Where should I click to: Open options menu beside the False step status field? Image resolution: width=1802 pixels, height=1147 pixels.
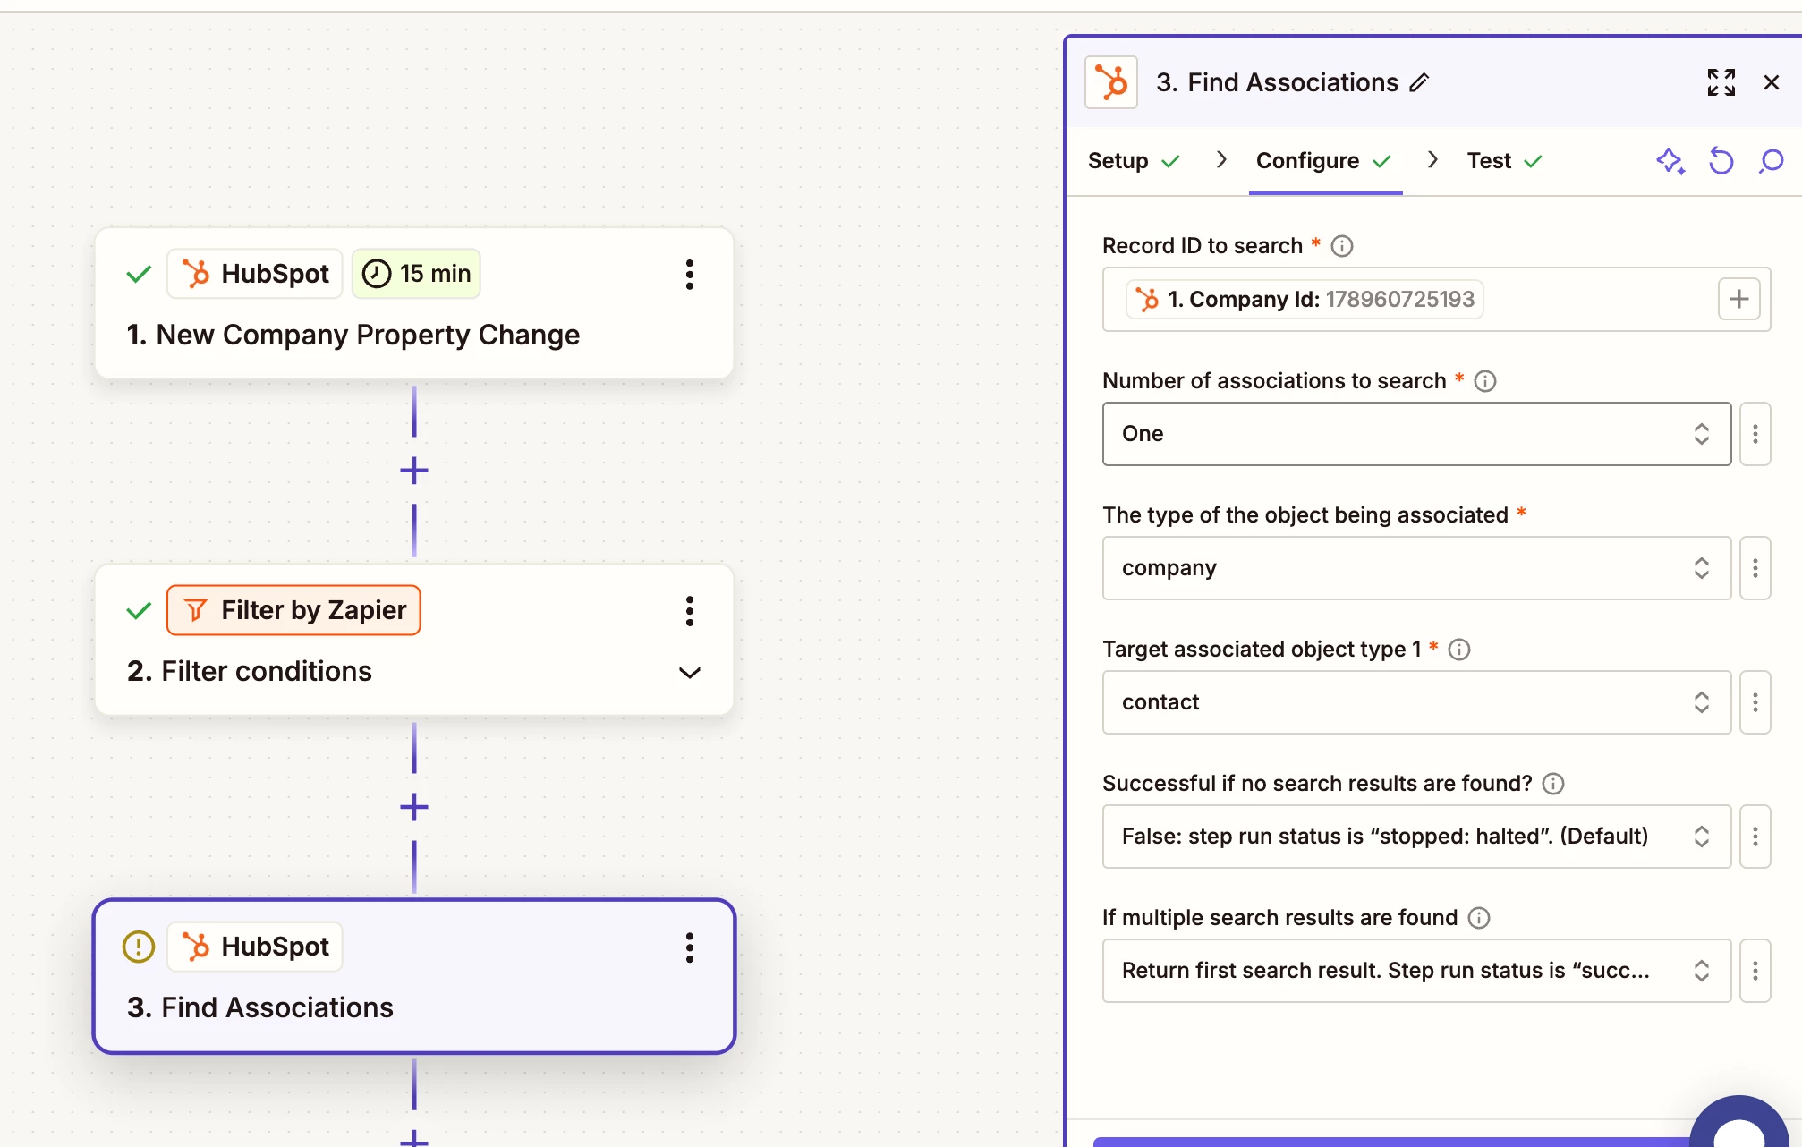pyautogui.click(x=1755, y=837)
